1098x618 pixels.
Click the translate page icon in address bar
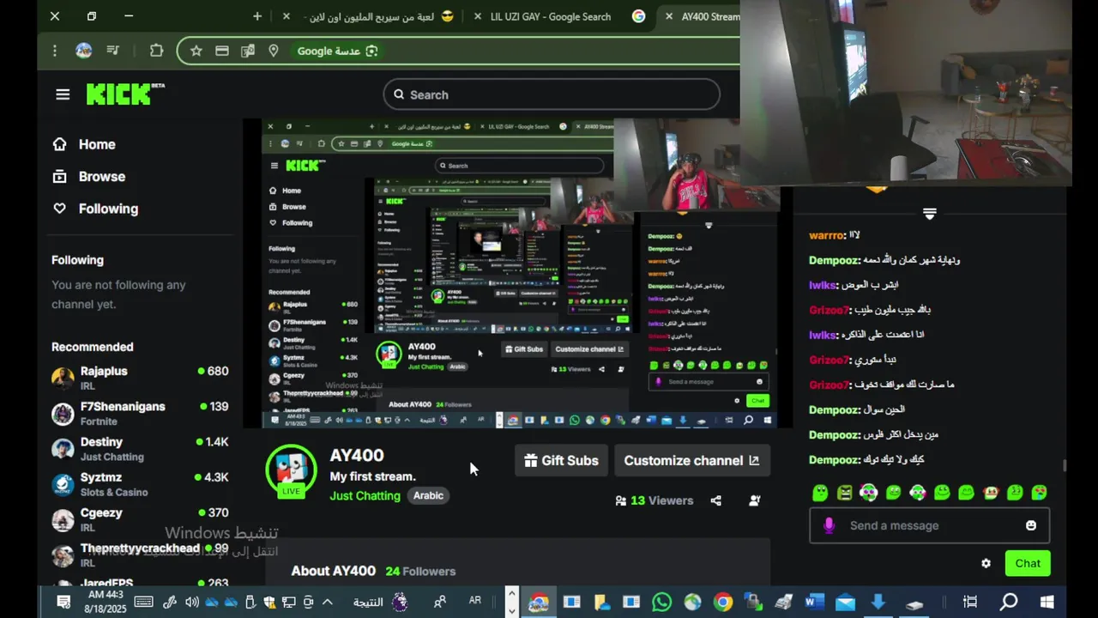[x=247, y=51]
